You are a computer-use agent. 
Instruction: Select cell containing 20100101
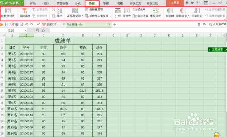[26, 54]
